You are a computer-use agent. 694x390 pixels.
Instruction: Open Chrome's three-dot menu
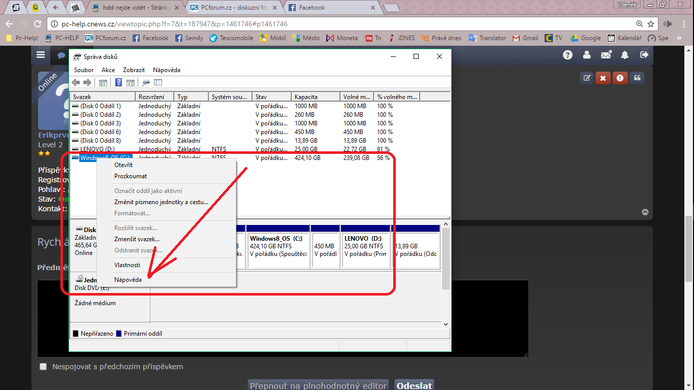click(x=684, y=24)
